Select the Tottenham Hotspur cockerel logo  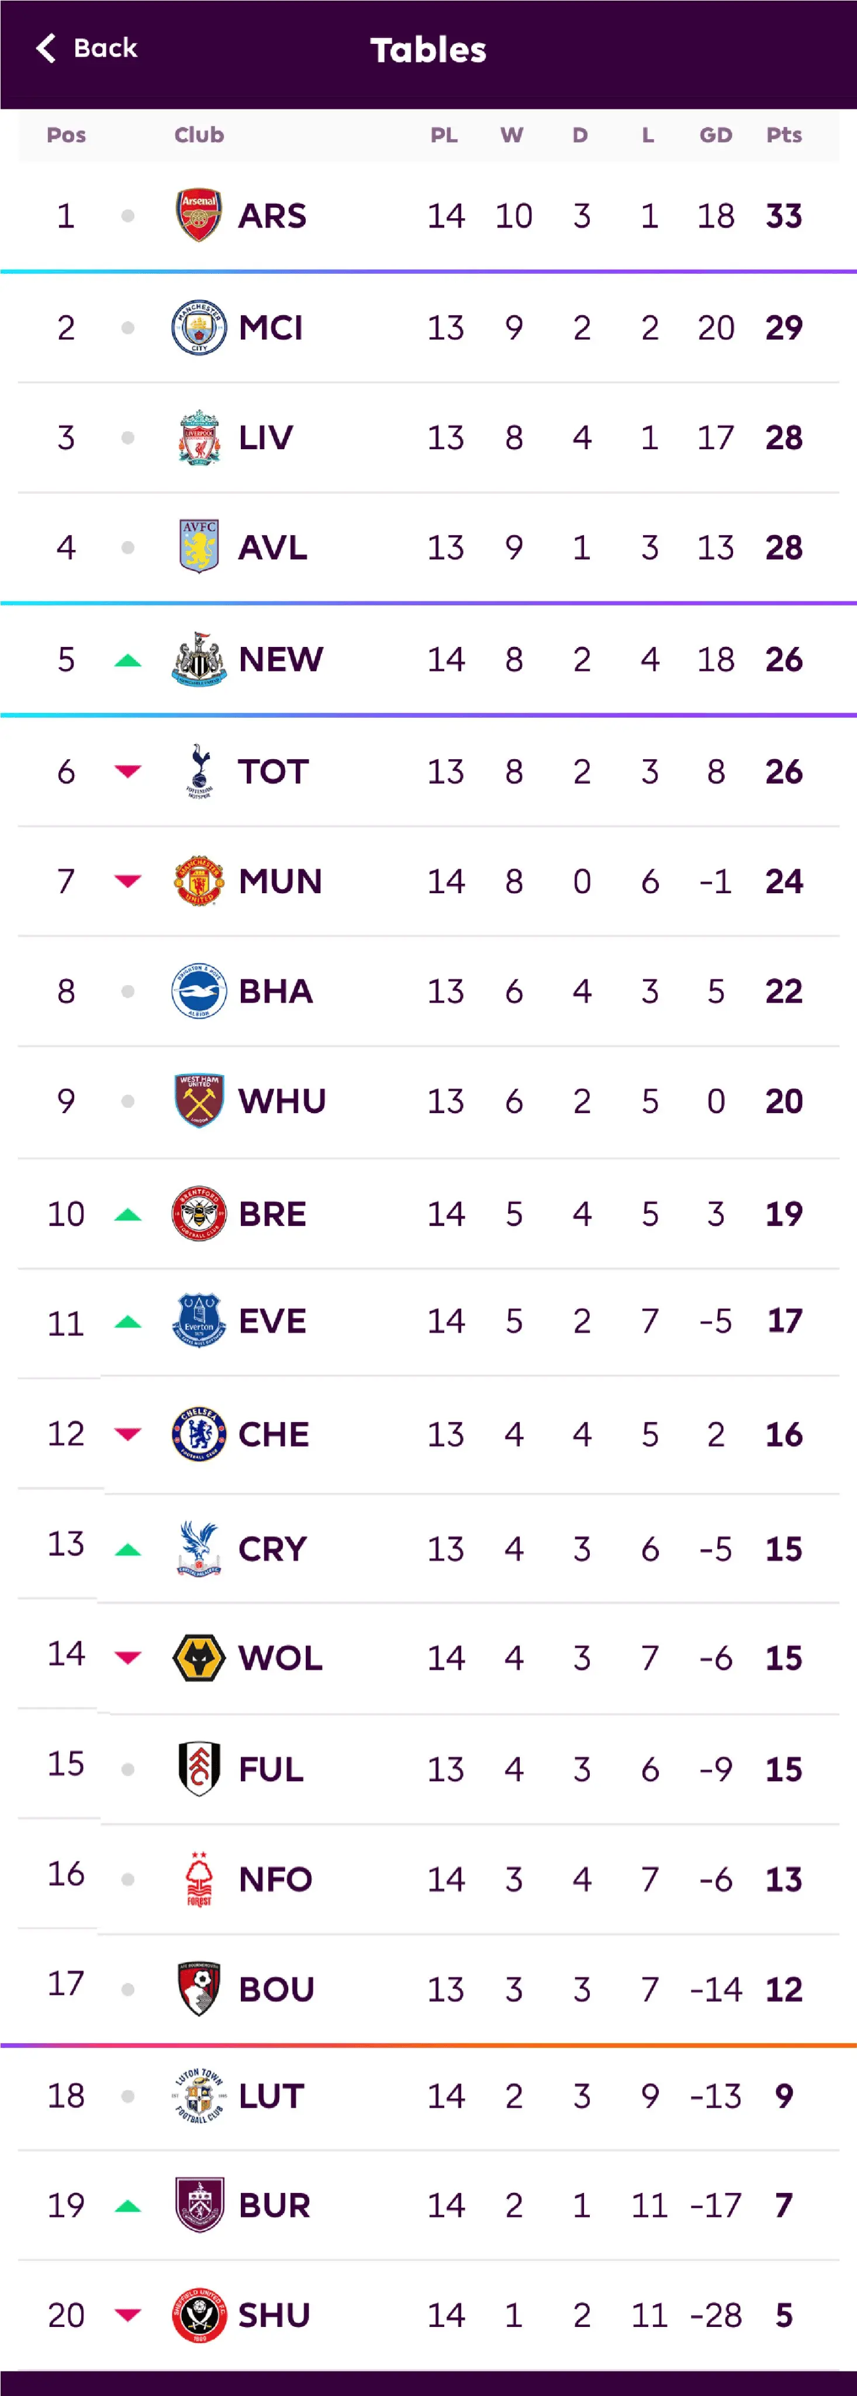tap(199, 771)
